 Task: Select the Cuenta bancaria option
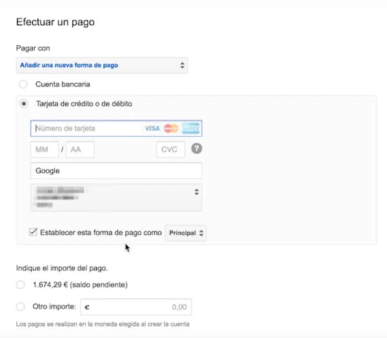[24, 84]
